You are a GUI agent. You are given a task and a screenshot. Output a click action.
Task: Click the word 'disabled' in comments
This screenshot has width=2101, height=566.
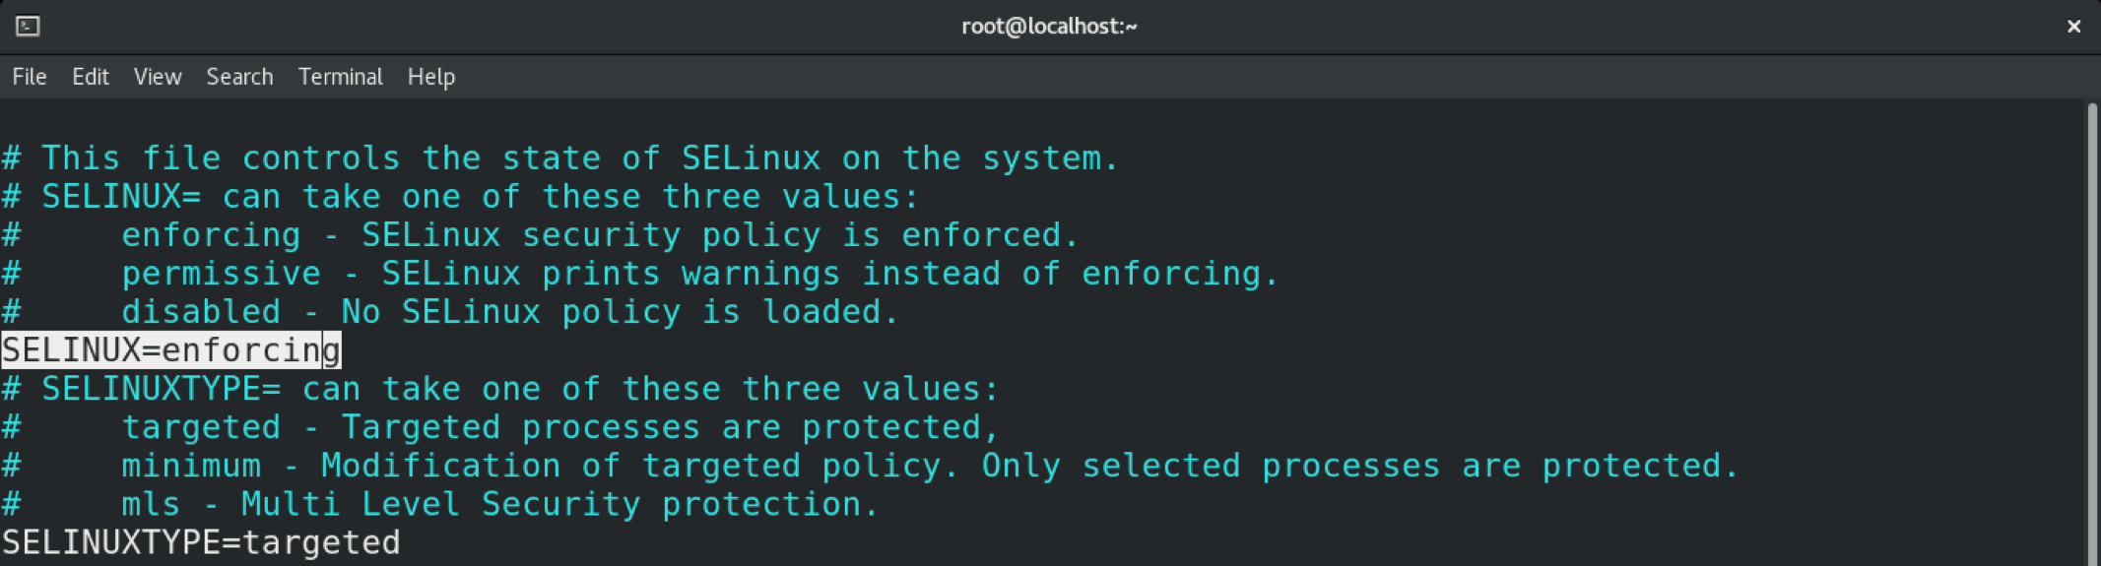coord(201,312)
